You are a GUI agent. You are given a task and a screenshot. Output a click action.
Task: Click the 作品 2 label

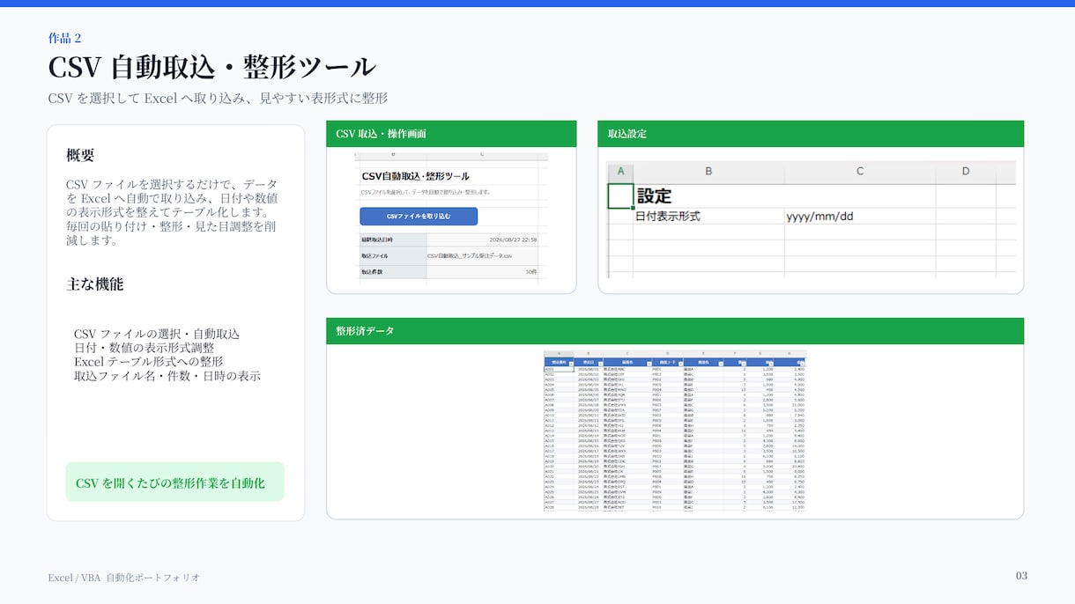tap(65, 38)
